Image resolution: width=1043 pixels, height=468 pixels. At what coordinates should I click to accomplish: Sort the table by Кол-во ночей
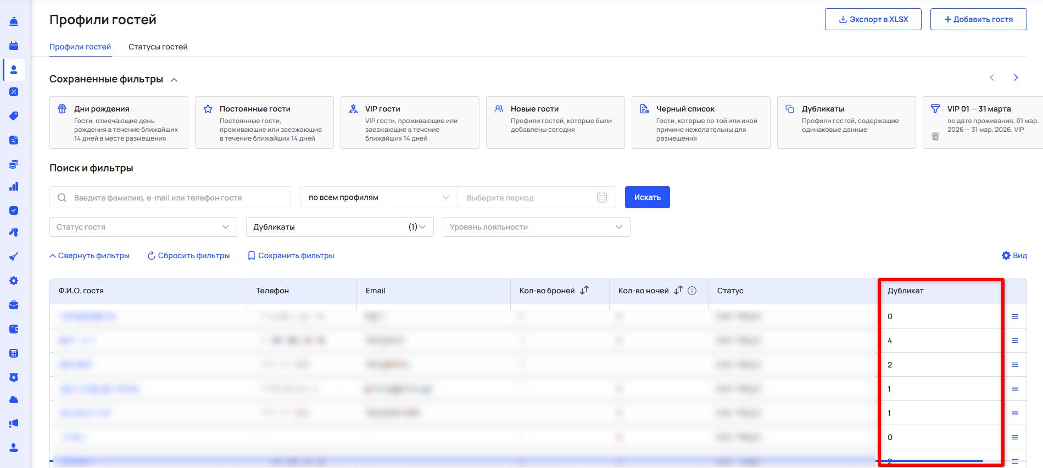point(678,290)
